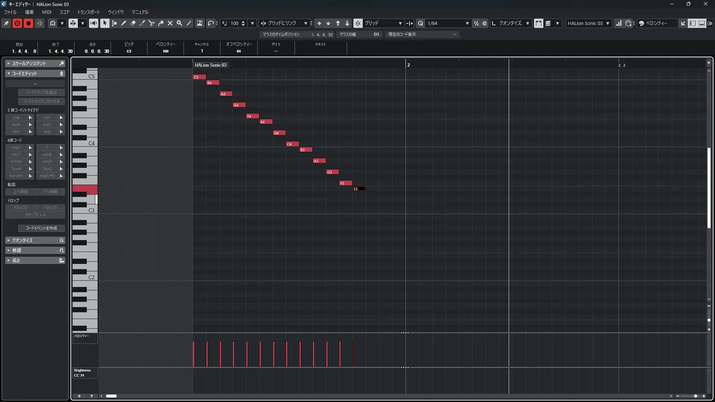
Task: Adjust the horizontal zoom slider handle
Action: 695,396
